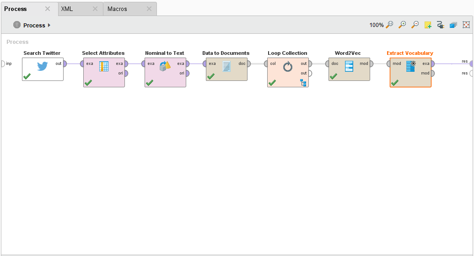This screenshot has width=474, height=256.
Task: Click Extract Vocabulary exa output port
Action: pos(433,64)
